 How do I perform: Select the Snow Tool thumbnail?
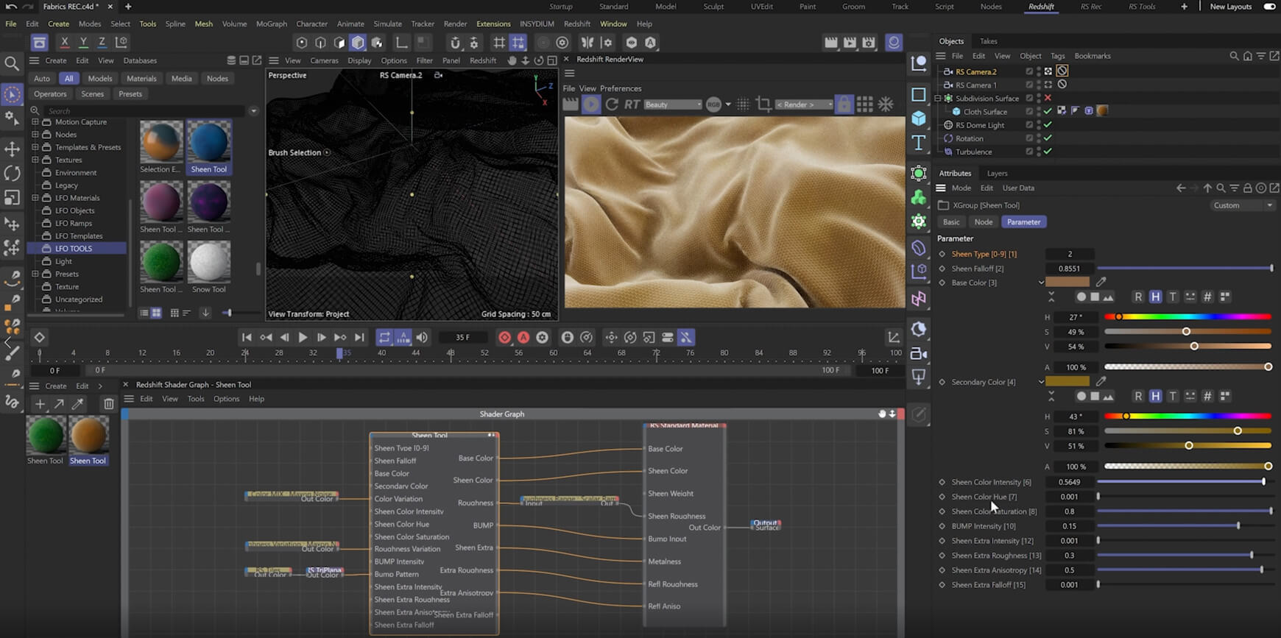[x=209, y=262]
